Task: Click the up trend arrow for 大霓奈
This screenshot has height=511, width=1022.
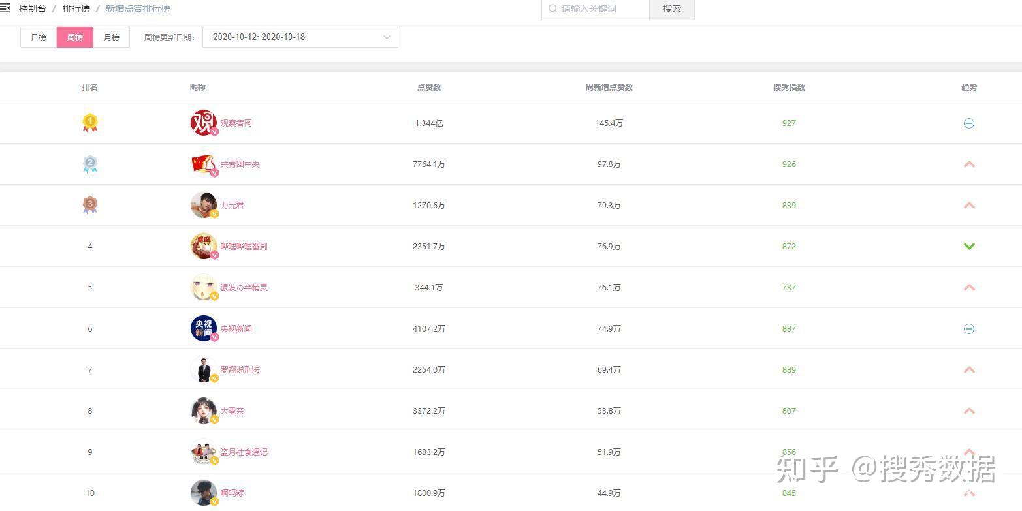Action: tap(969, 410)
